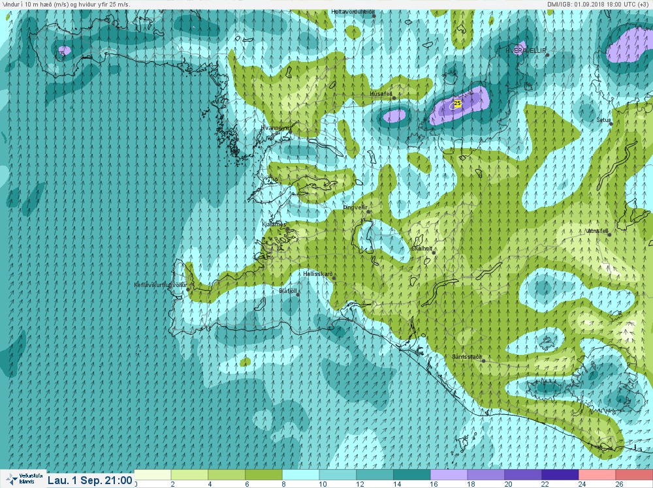Image resolution: width=653 pixels, height=488 pixels.
Task: Click the Sámsstaðir station label
Action: coord(468,357)
